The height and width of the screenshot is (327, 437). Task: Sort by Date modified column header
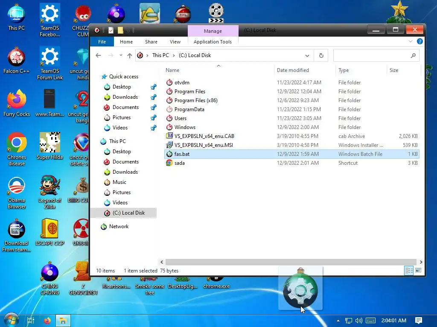293,70
